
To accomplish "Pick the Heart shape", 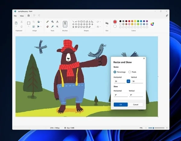I will pos(87,27).
